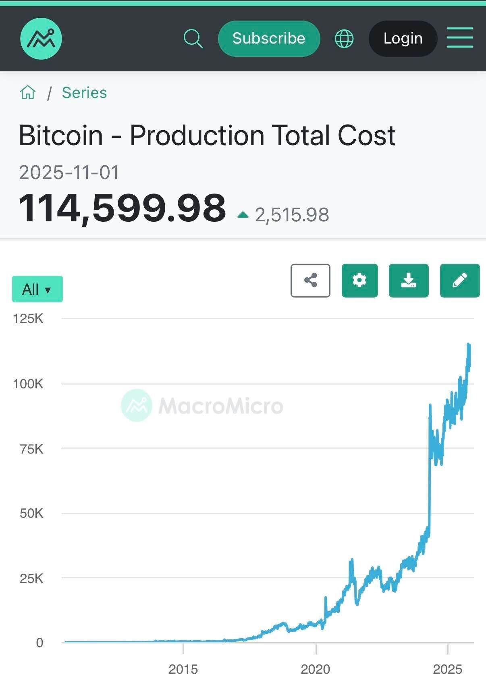Click the 2015 x-axis label
The width and height of the screenshot is (486, 689).
coord(183,669)
